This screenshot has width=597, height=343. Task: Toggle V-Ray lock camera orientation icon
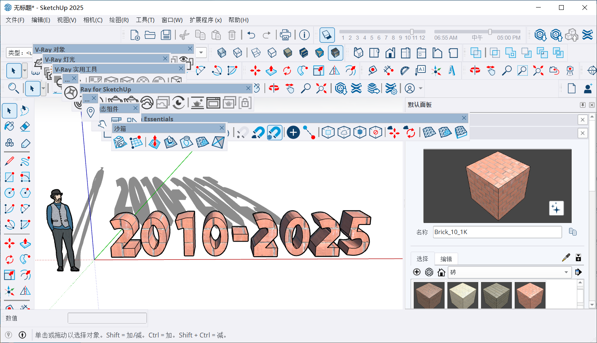click(x=245, y=103)
